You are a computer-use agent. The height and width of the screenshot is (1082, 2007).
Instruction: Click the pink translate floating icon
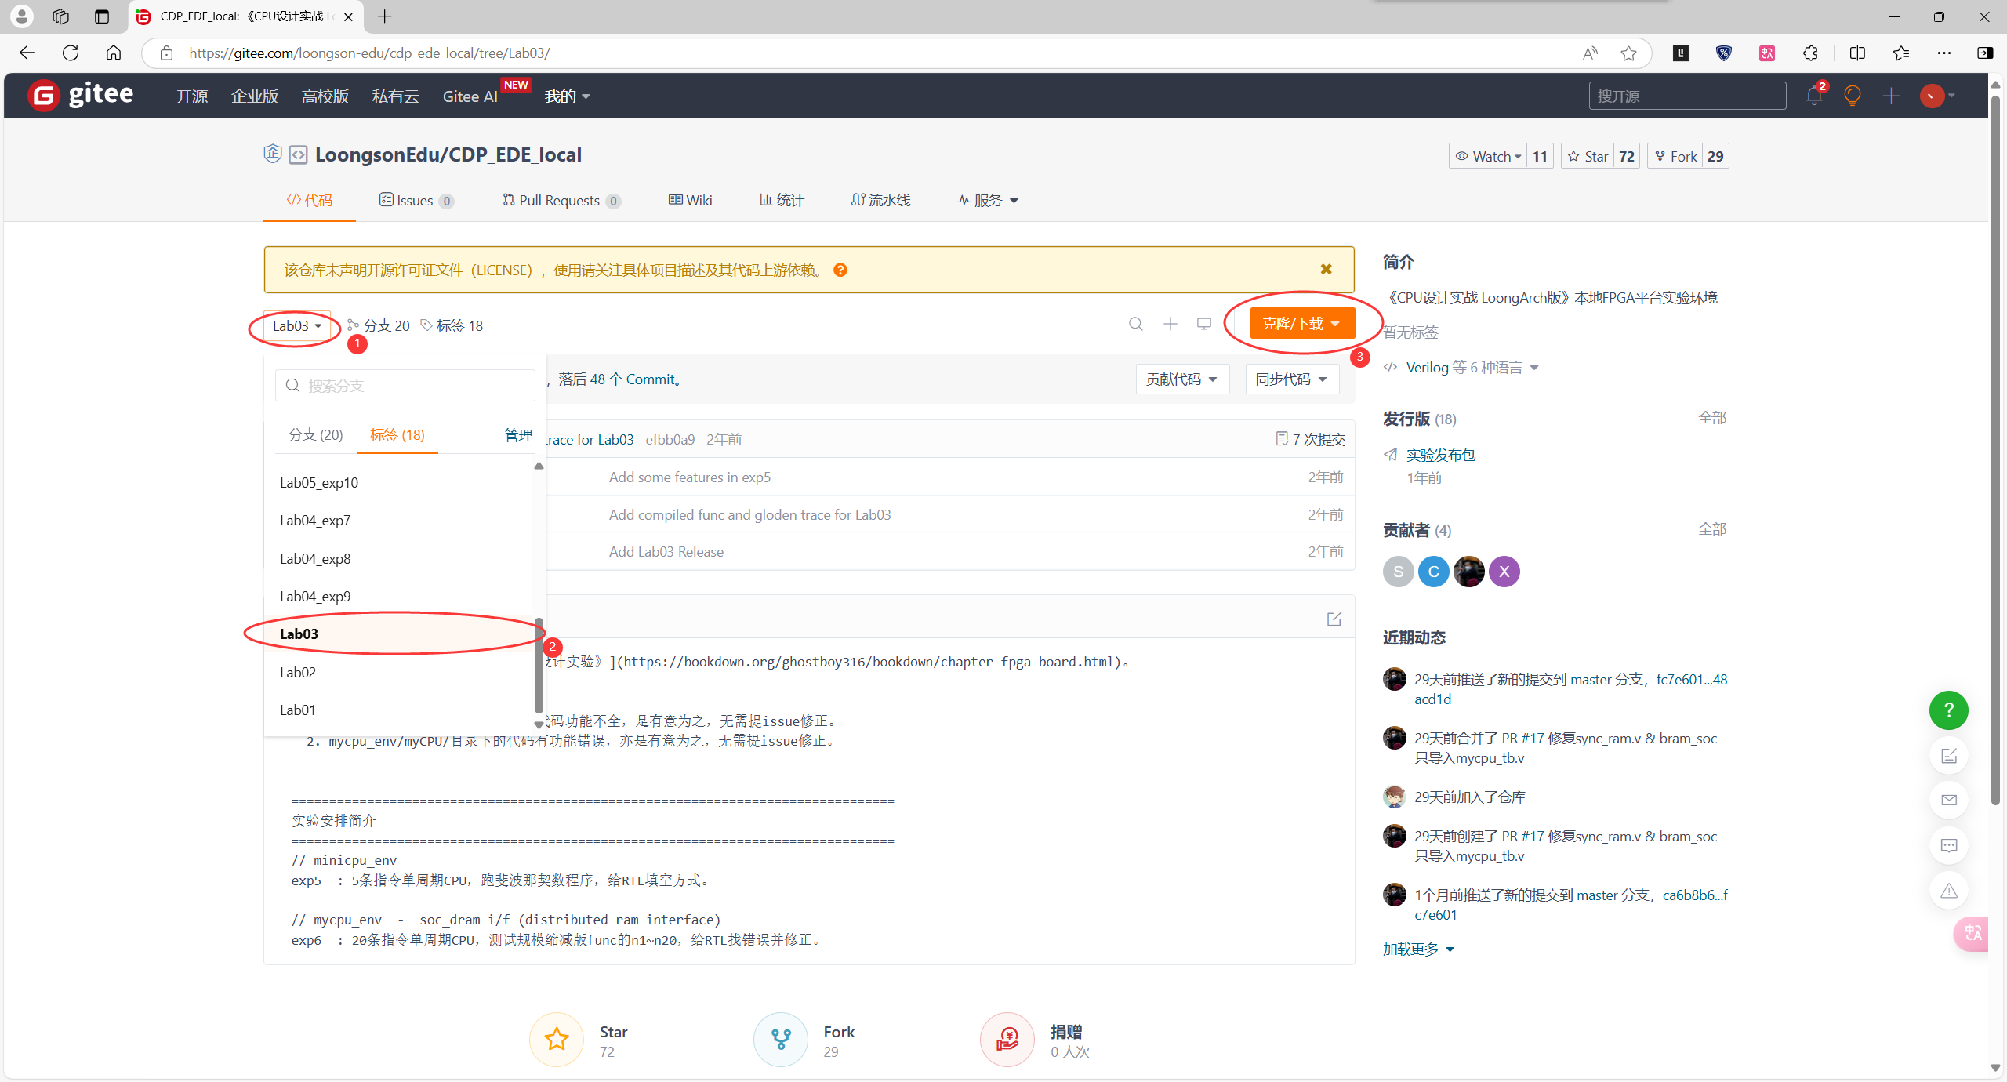[1971, 934]
